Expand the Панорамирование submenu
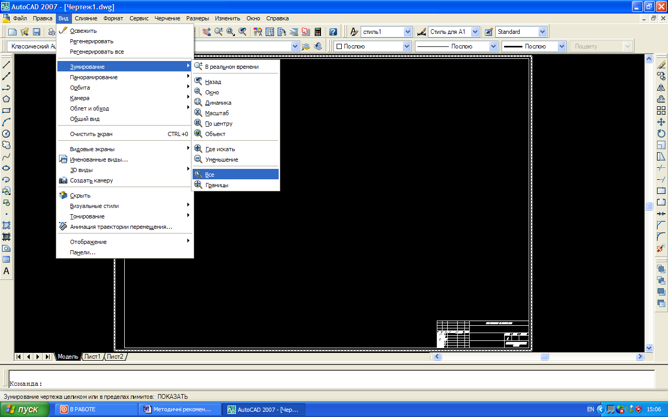 tap(125, 77)
